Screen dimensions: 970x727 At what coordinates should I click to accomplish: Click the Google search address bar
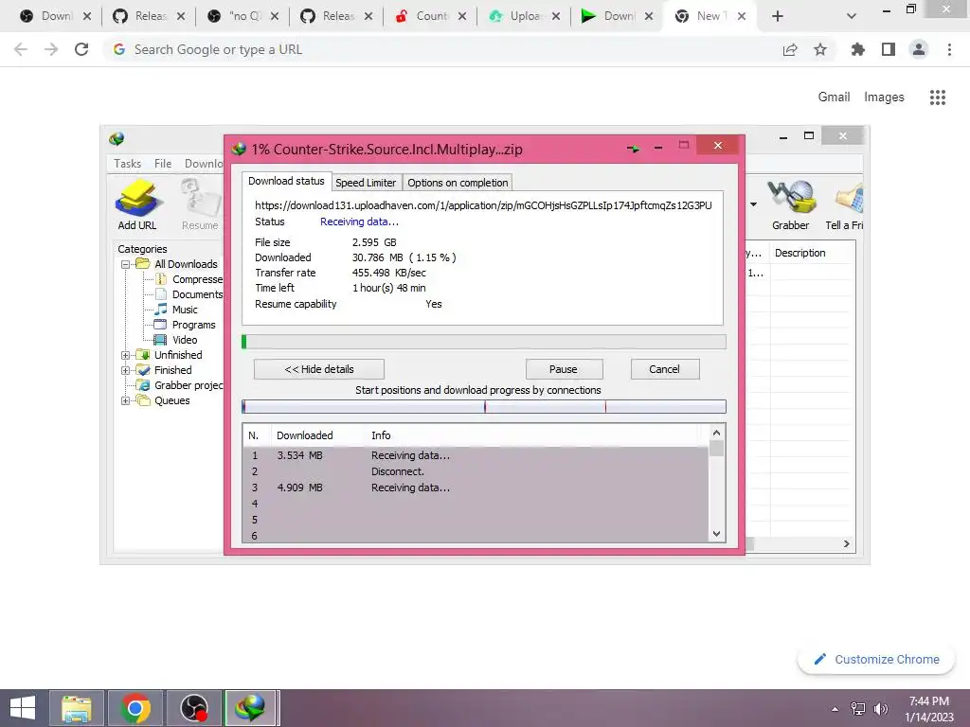point(445,49)
